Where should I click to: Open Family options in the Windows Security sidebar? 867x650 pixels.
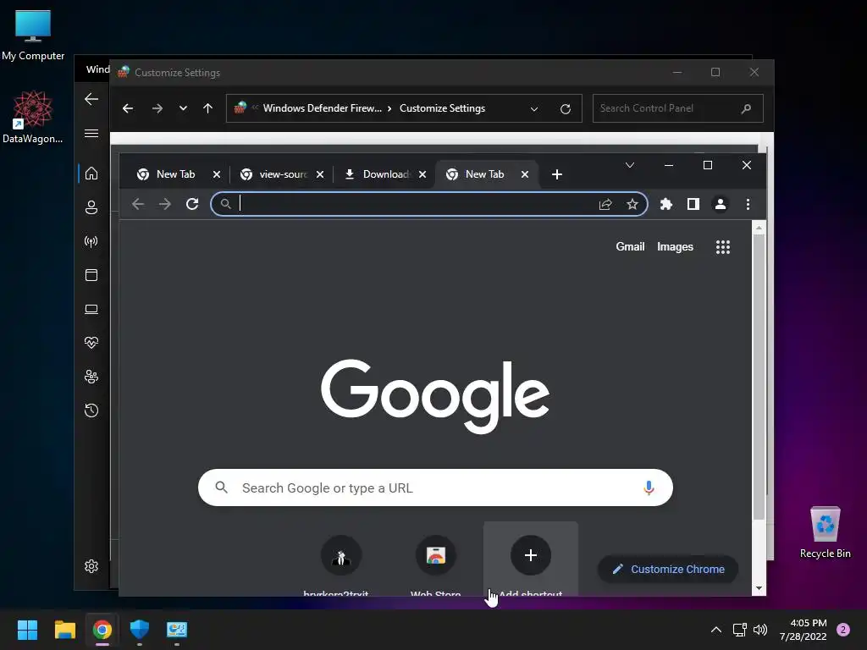[91, 377]
